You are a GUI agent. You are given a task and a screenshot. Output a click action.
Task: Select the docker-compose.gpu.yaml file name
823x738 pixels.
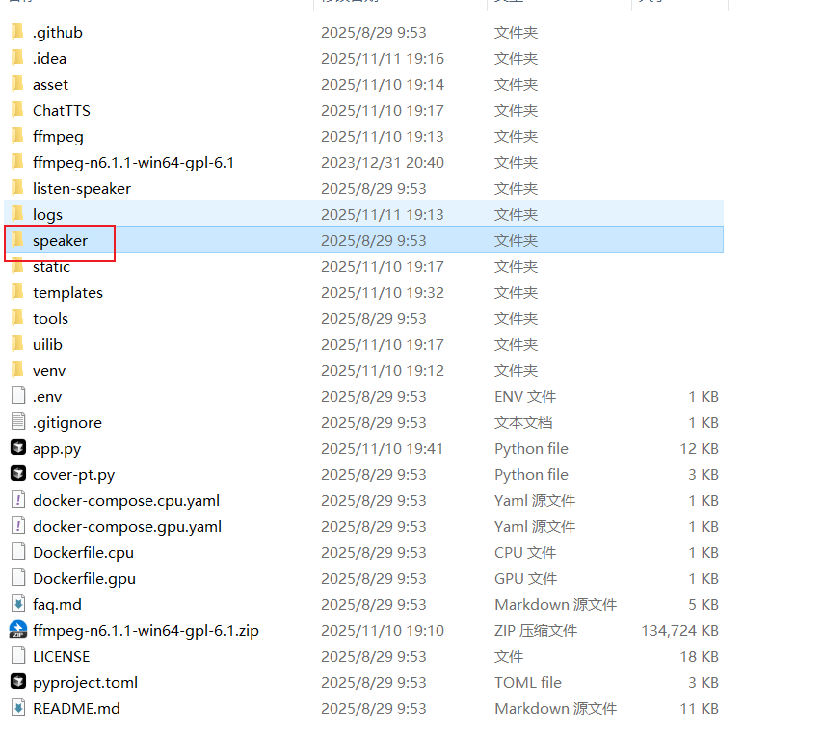[x=127, y=526]
